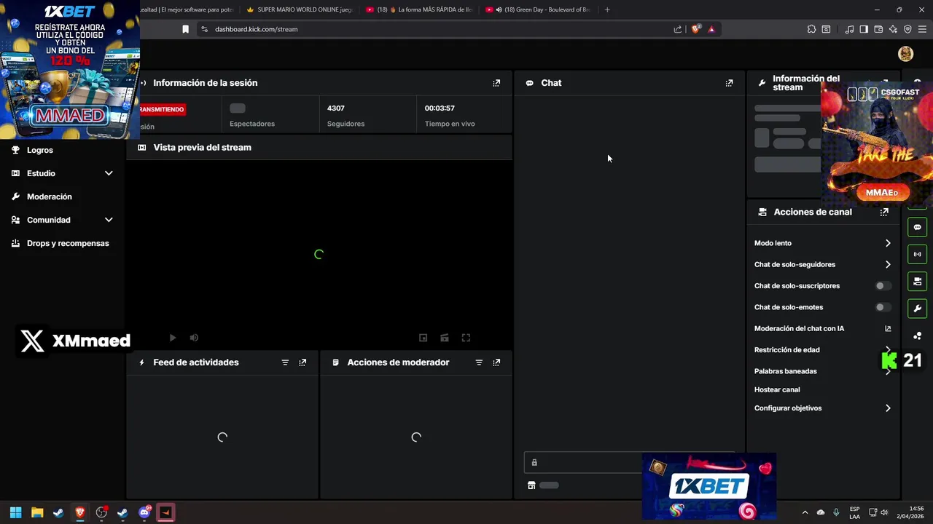The image size is (933, 524).
Task: Toggle the browser sidebar panel
Action: click(864, 29)
